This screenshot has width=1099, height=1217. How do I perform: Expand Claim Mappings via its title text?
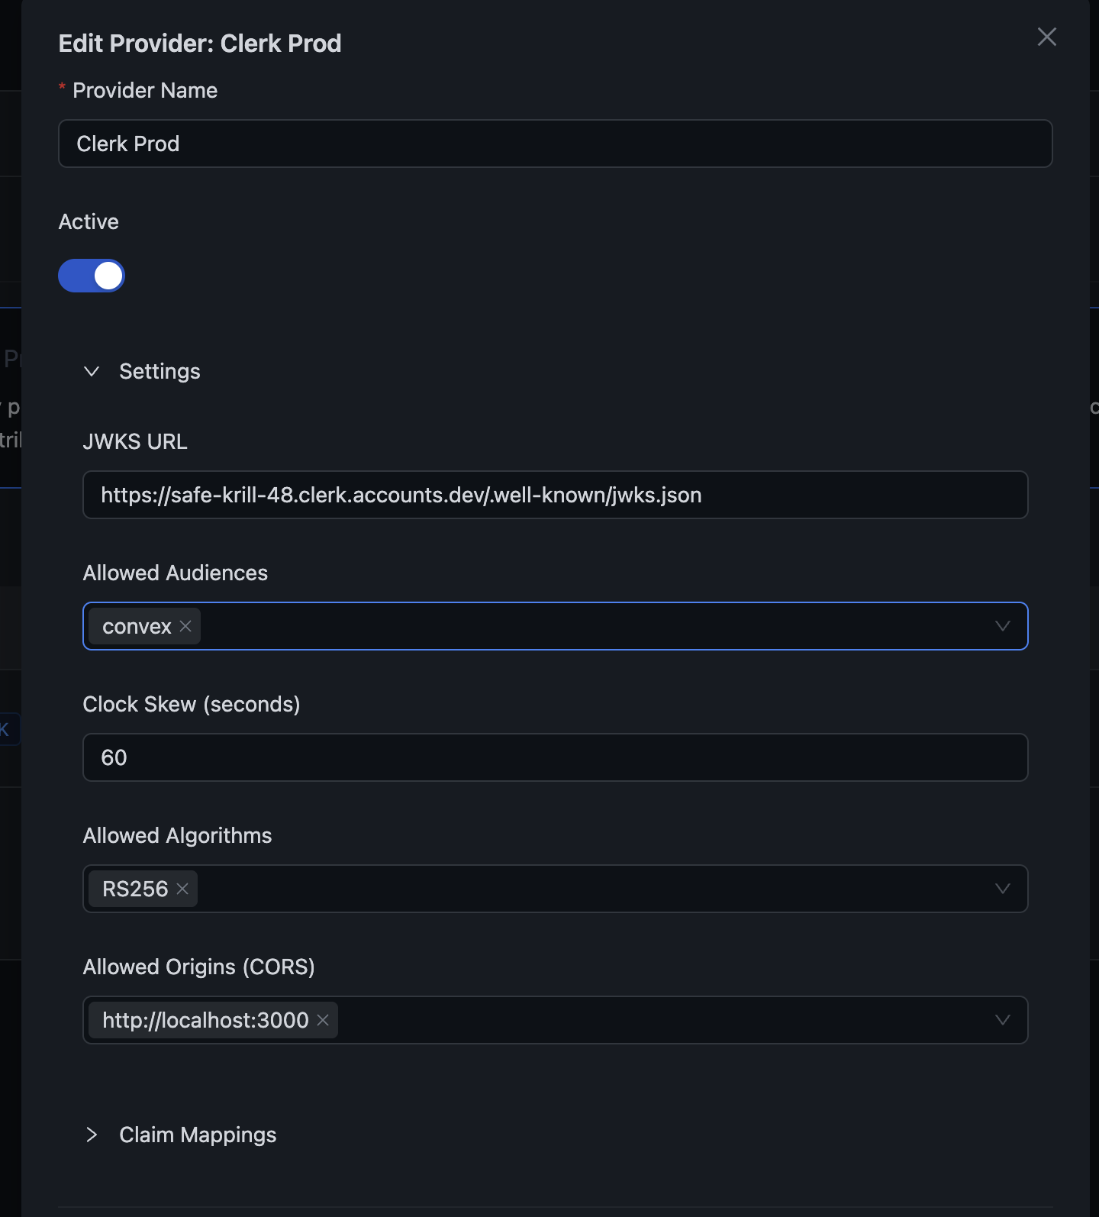198,1135
